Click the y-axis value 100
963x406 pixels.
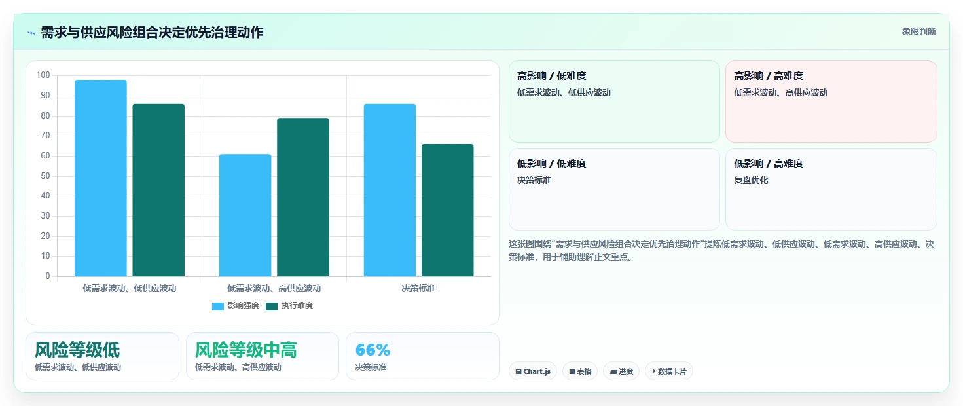43,75
